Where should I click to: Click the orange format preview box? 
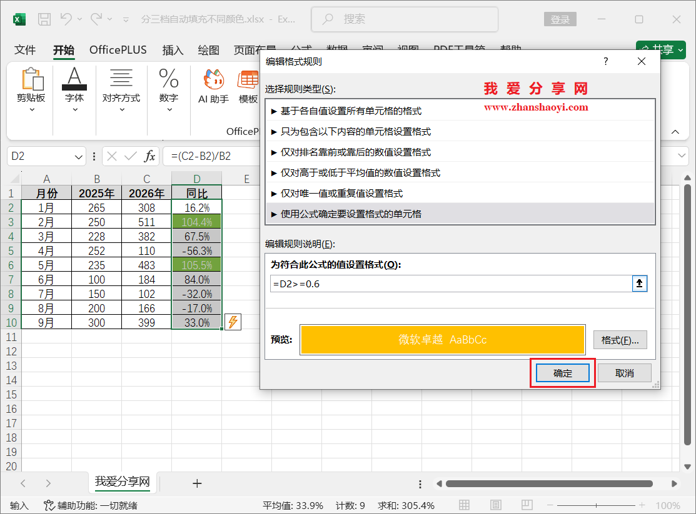coord(443,340)
